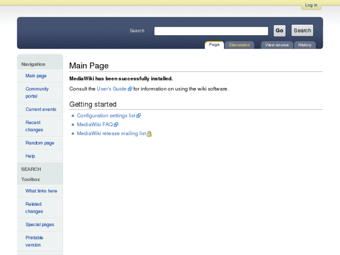340x255 pixels.
Task: Click the SEARCH sidebar header
Action: (x=31, y=169)
